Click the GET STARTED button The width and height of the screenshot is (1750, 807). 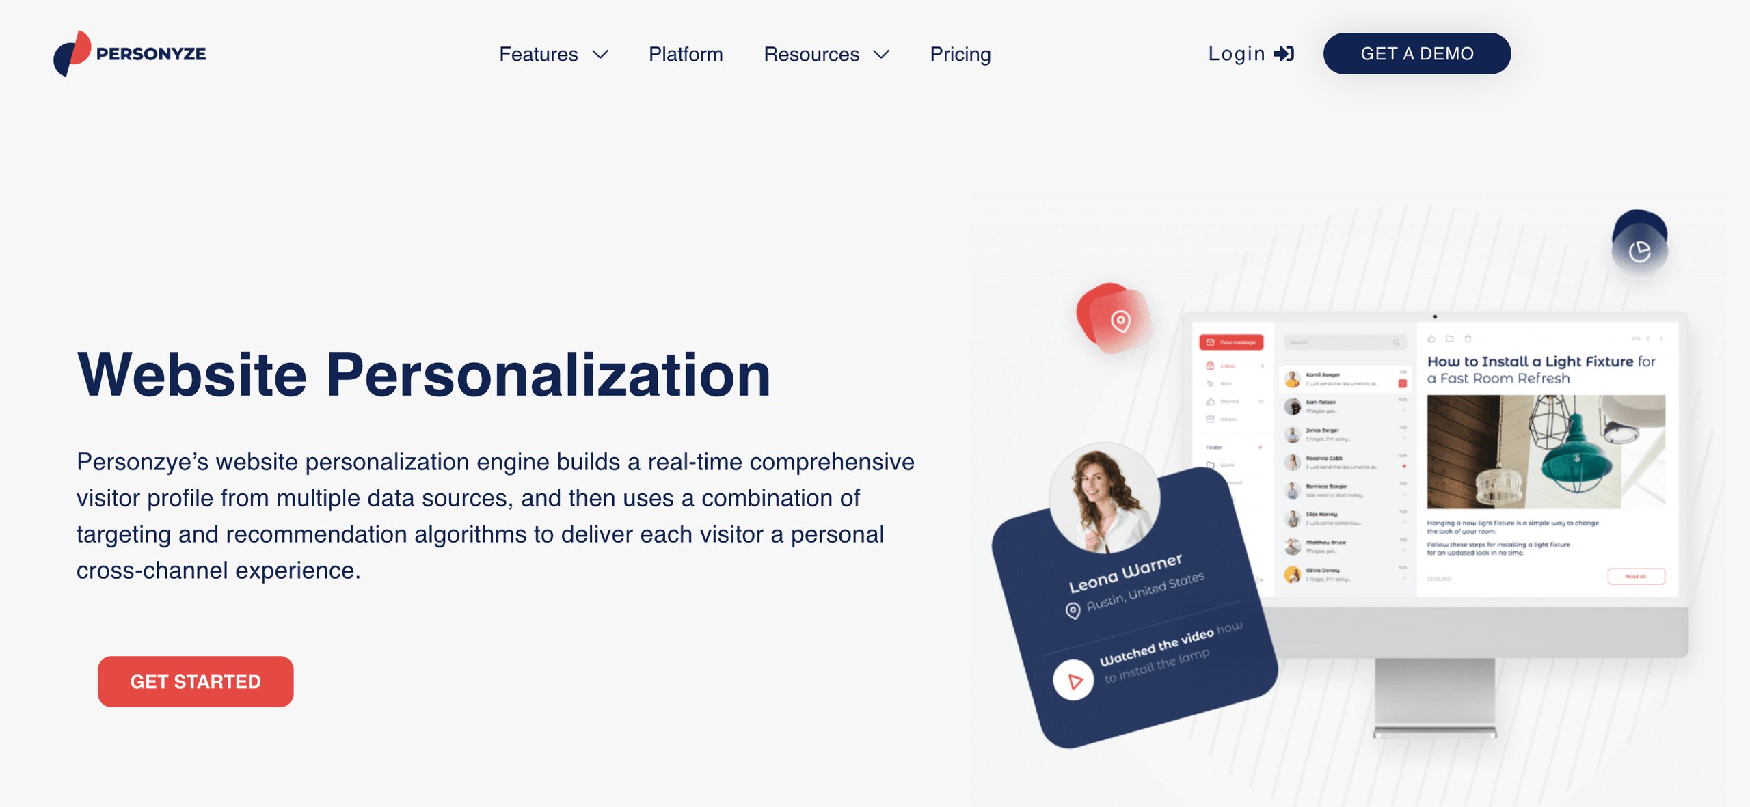(x=196, y=681)
